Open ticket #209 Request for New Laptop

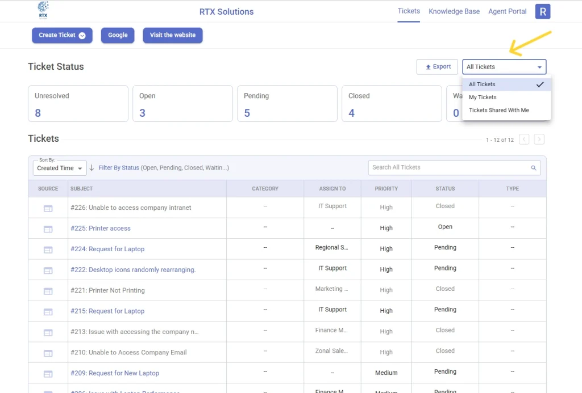pos(115,373)
